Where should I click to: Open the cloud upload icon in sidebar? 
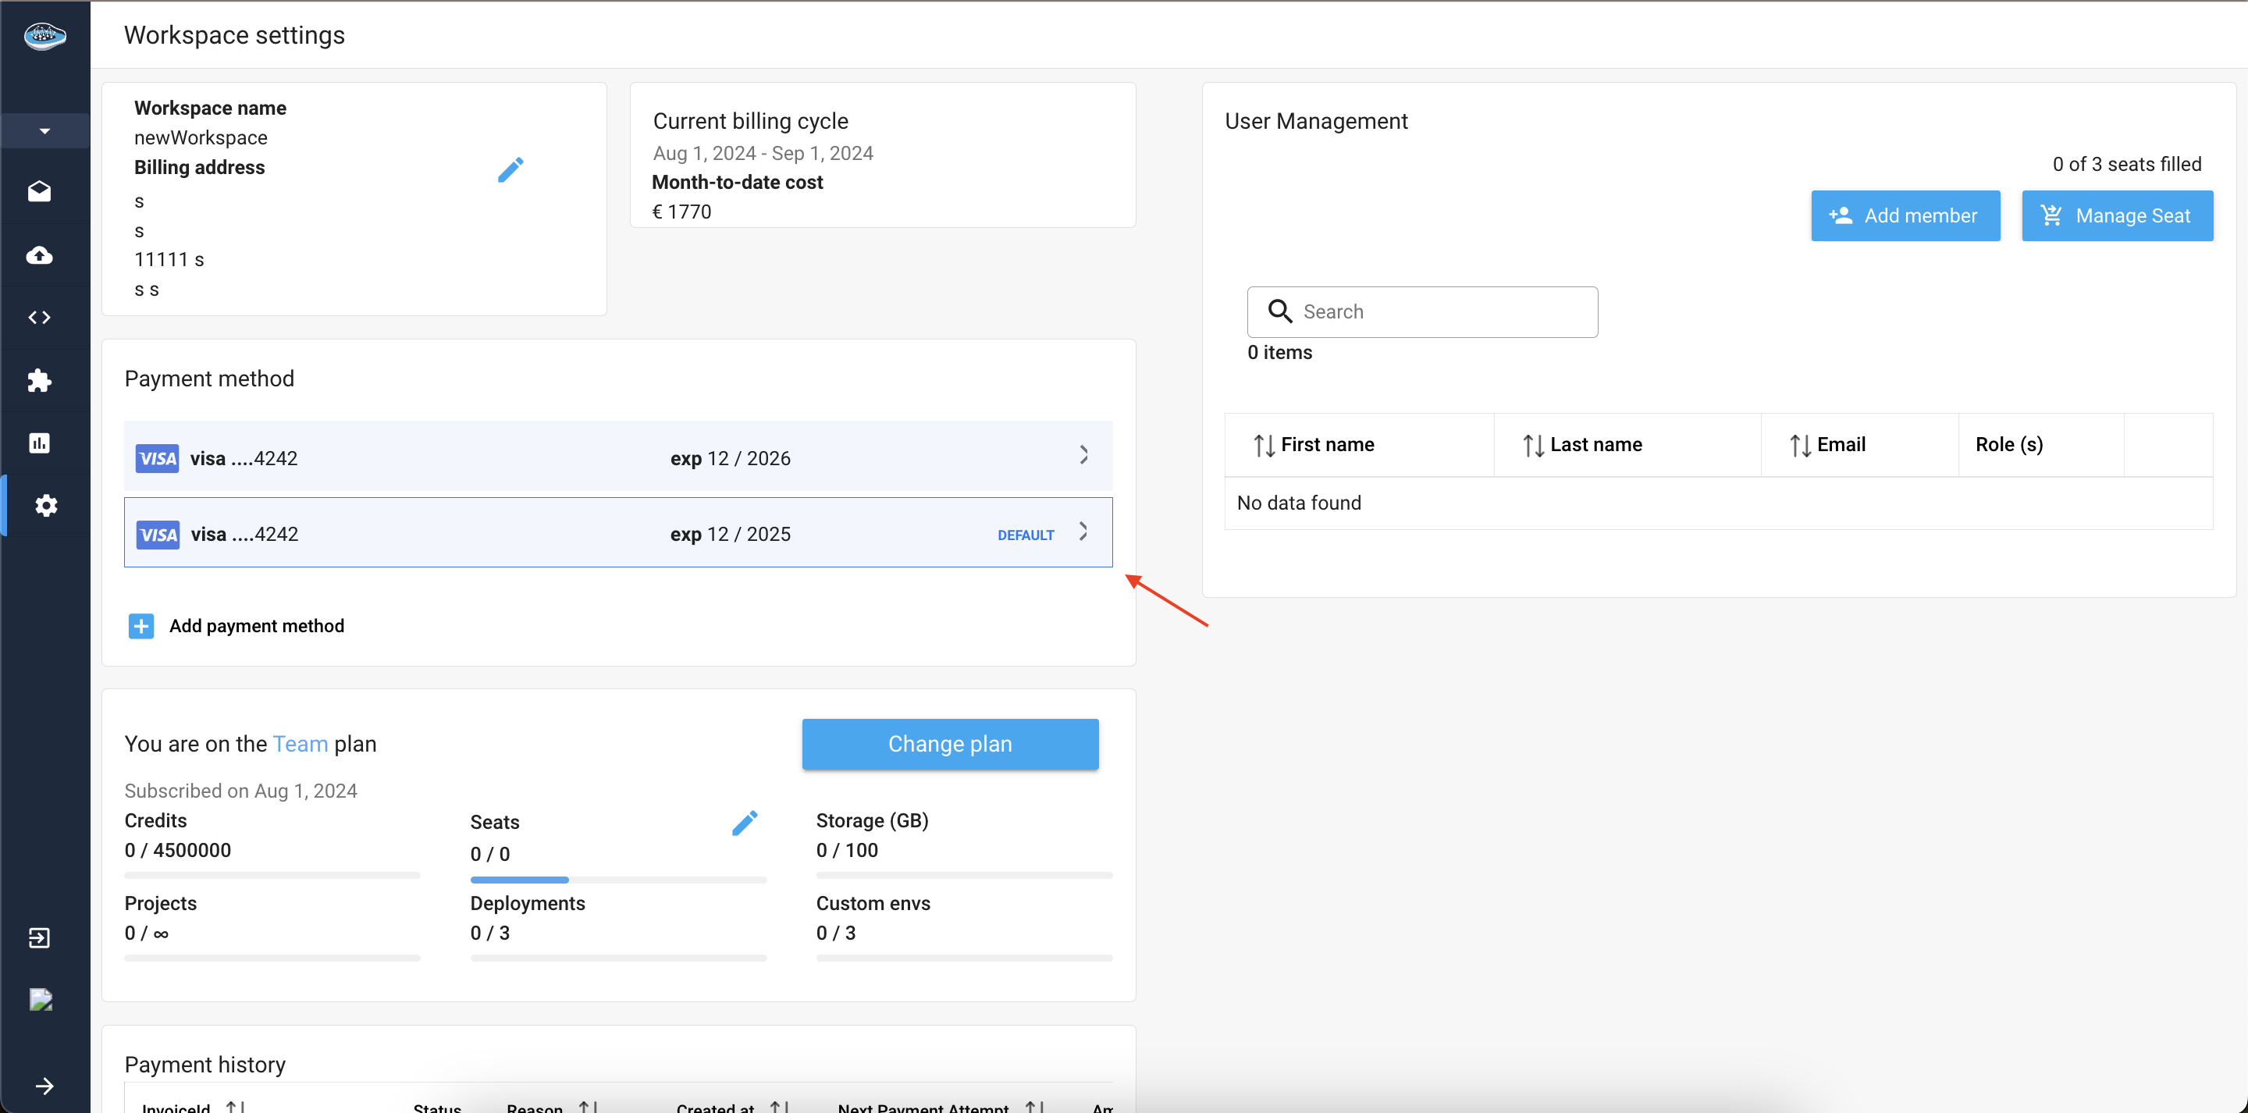[39, 255]
